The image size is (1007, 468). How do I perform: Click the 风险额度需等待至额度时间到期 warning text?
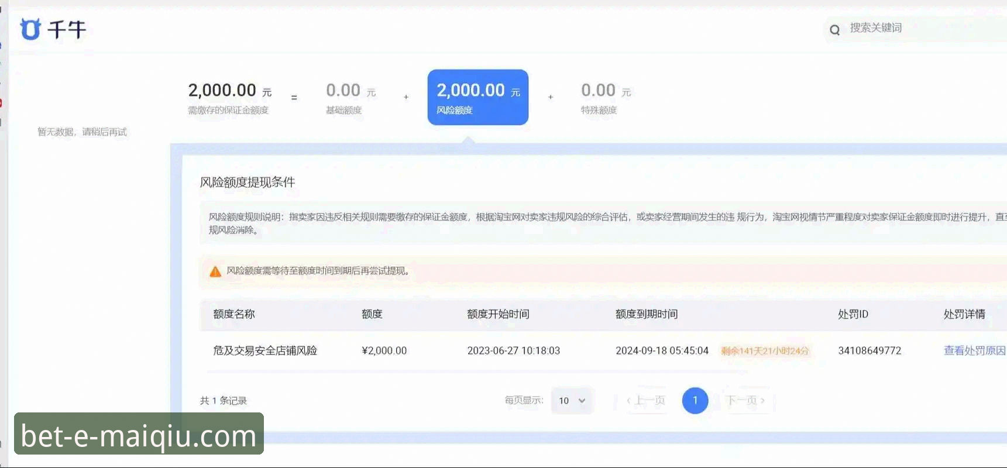coord(318,271)
